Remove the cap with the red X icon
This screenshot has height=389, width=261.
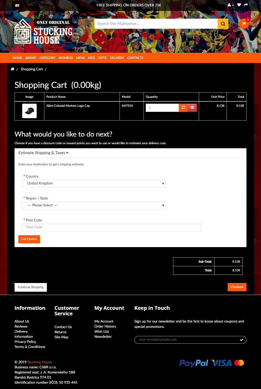(192, 108)
